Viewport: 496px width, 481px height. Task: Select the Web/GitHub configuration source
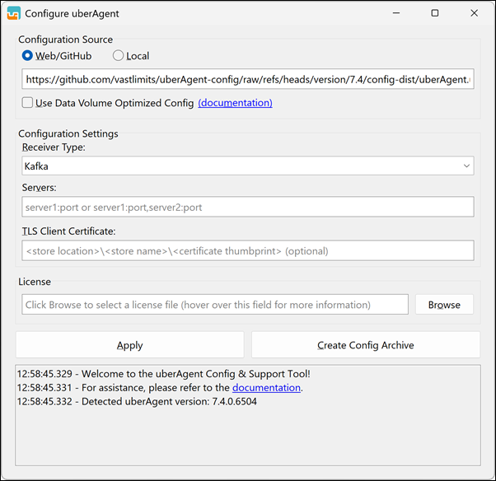(28, 56)
